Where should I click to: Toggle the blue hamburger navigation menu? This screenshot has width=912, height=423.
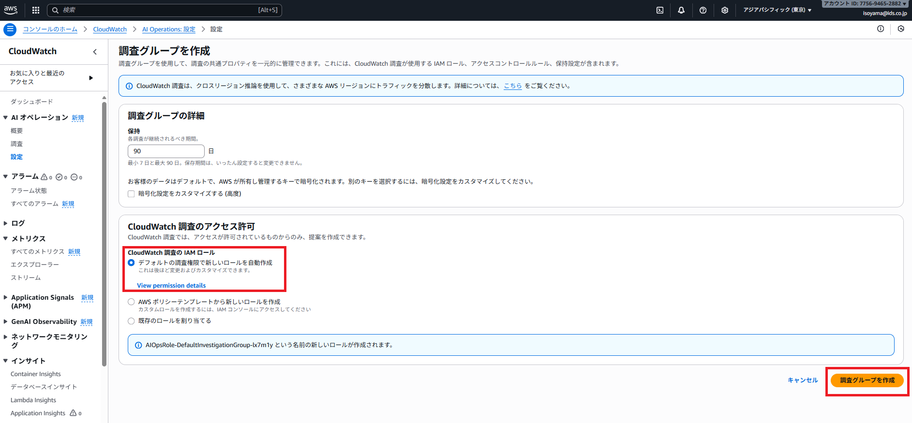pyautogui.click(x=10, y=29)
